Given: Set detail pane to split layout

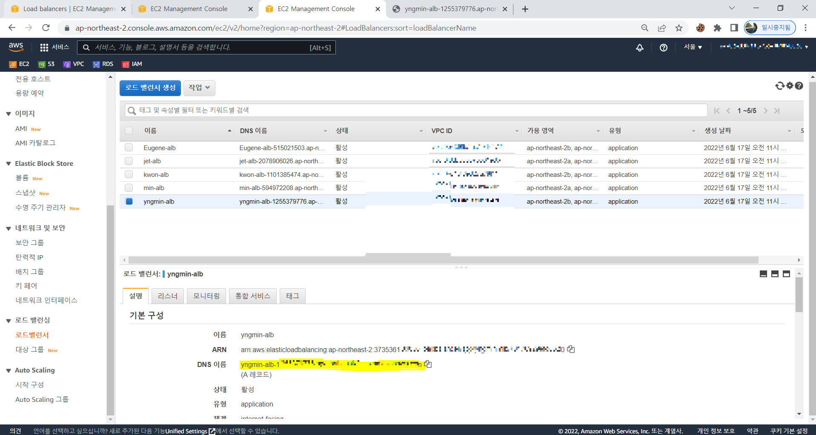Looking at the screenshot, I should (775, 274).
